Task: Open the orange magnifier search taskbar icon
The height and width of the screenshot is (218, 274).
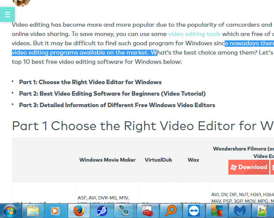Action: click(x=171, y=211)
